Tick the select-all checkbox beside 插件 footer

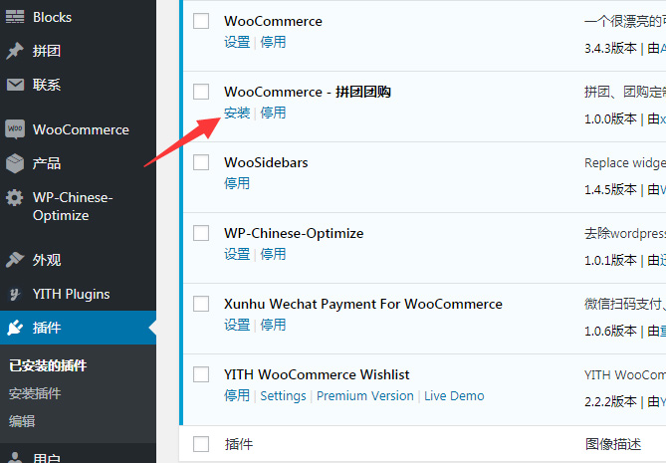click(201, 444)
